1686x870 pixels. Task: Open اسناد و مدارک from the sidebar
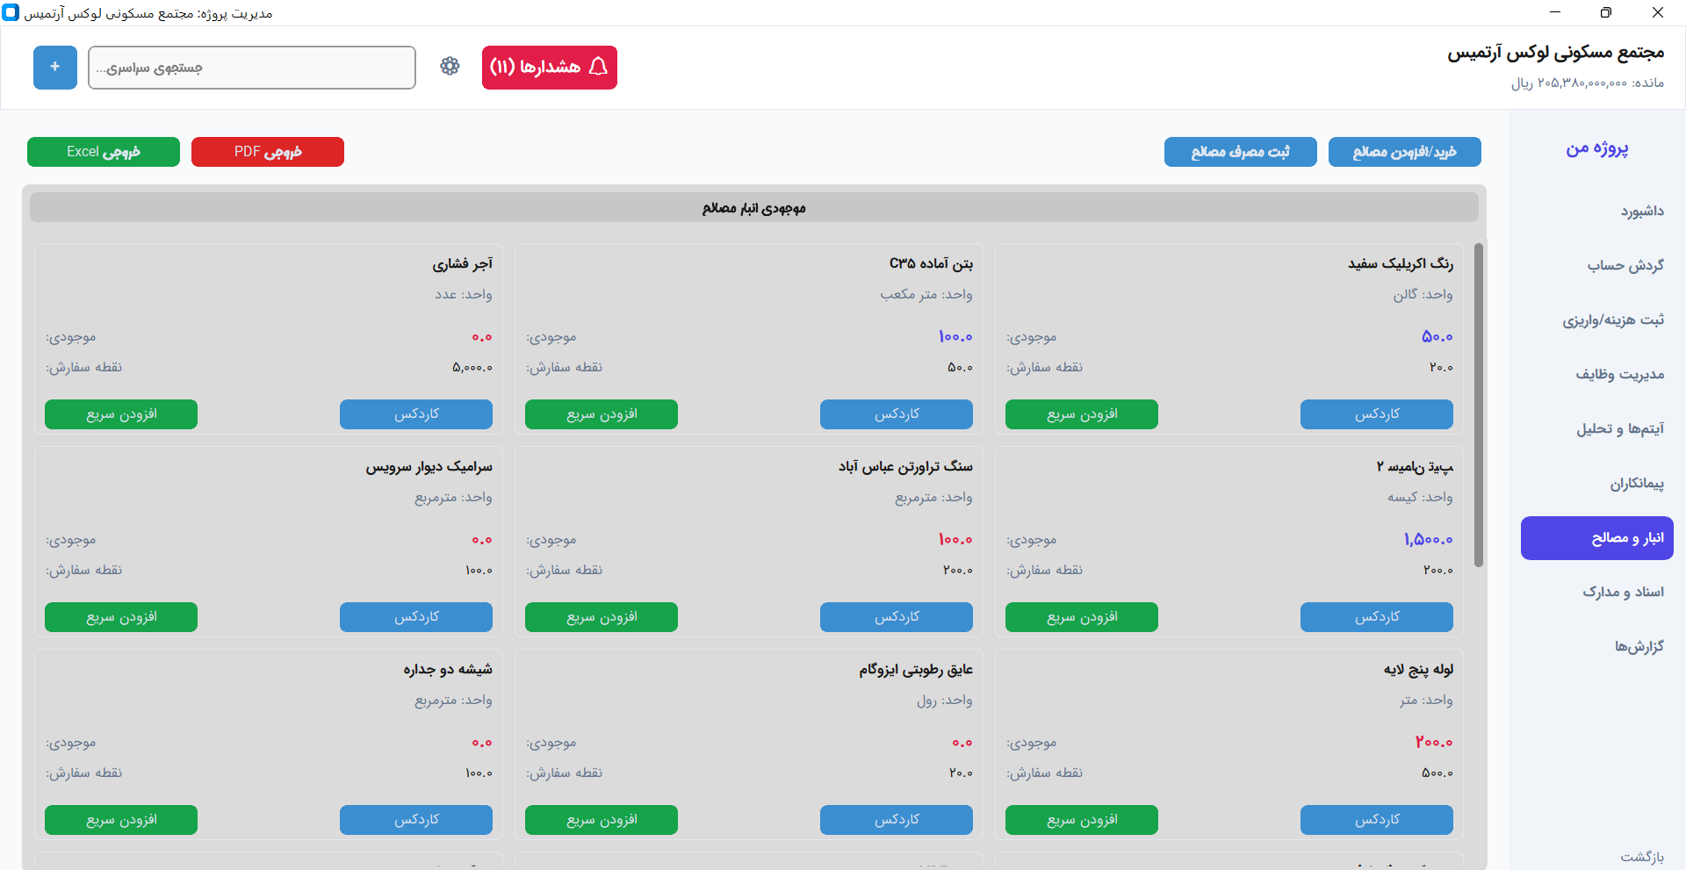pos(1625,592)
